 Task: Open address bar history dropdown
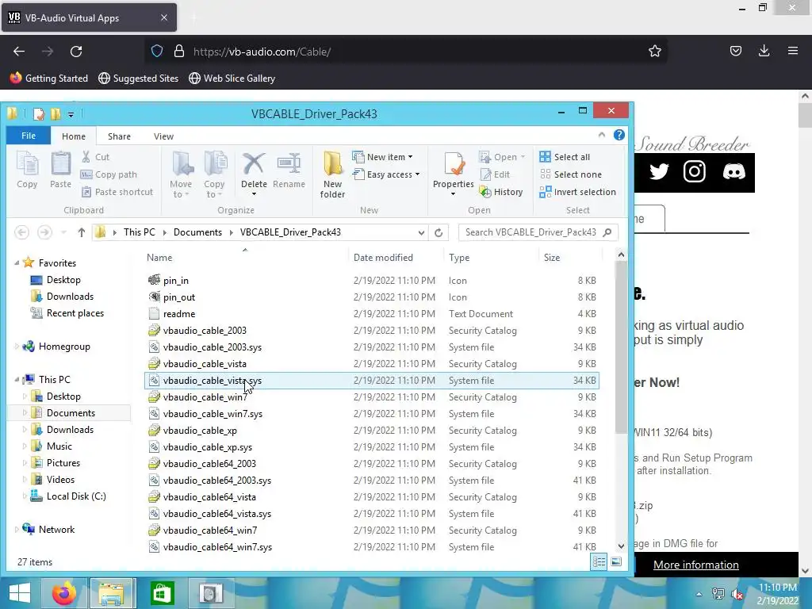click(x=421, y=233)
